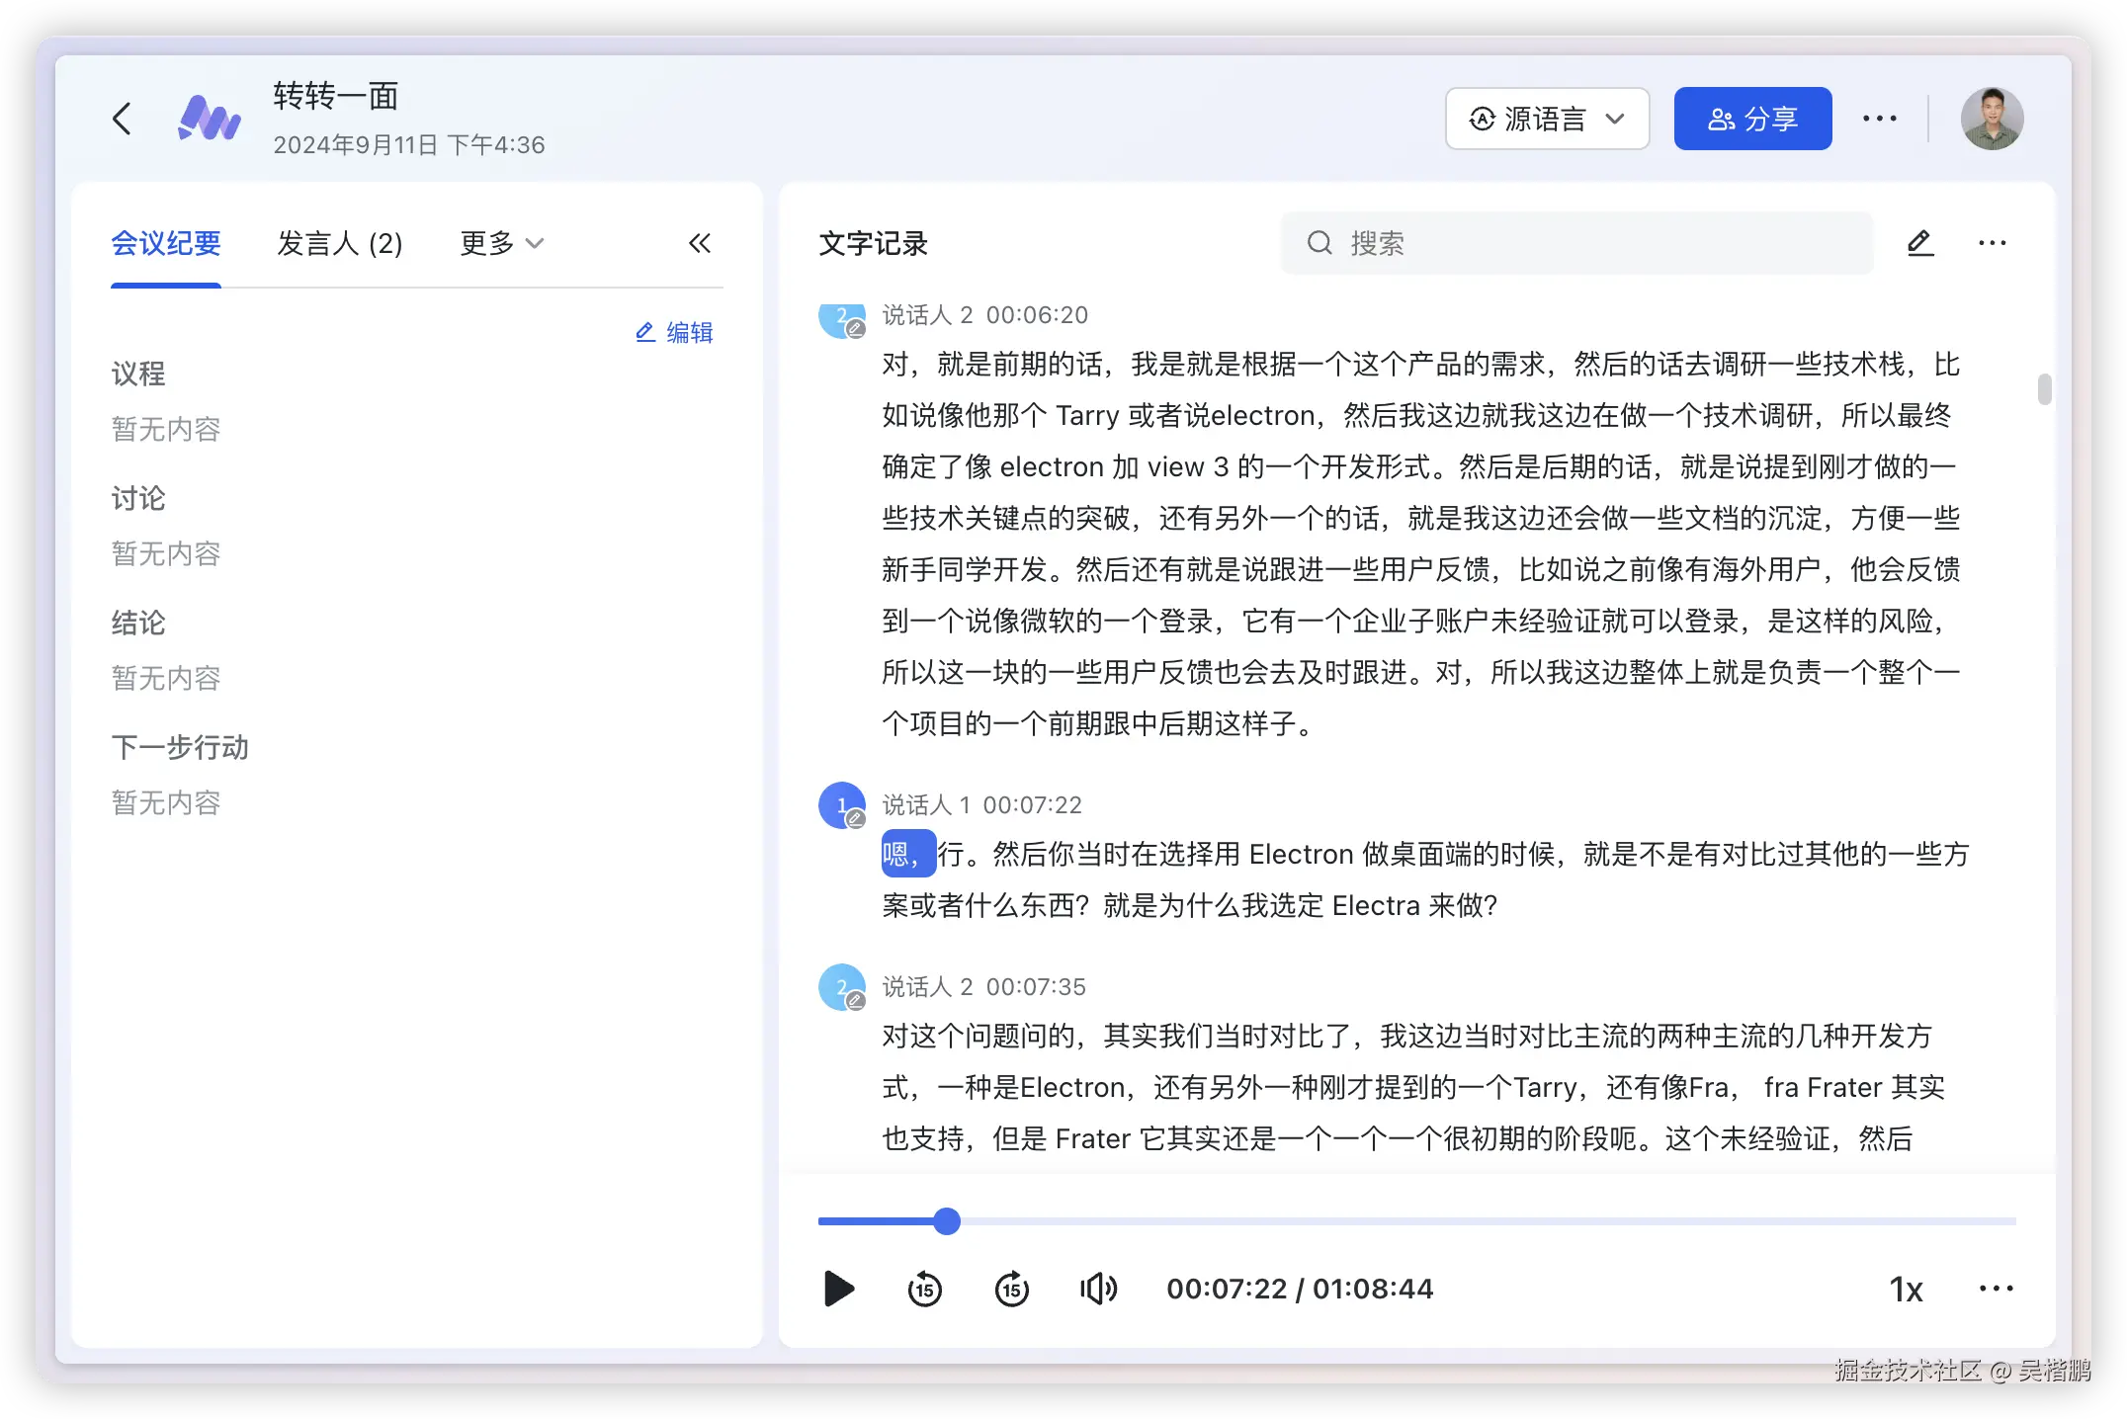Change playback speed 1x
2127x1419 pixels.
(x=1906, y=1289)
